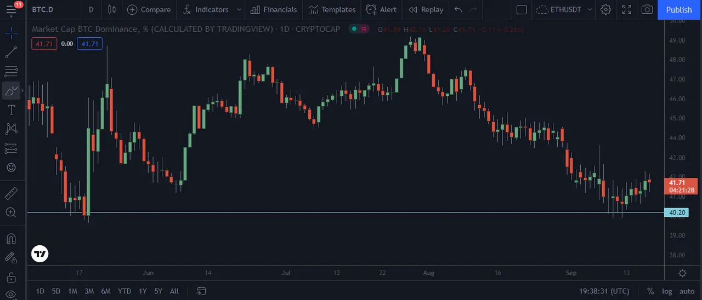Image resolution: width=702 pixels, height=300 pixels.
Task: Open the patterns tool group
Action: click(11, 129)
